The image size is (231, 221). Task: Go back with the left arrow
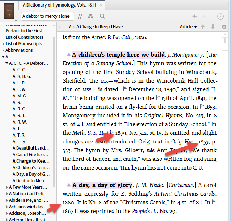(x=195, y=16)
